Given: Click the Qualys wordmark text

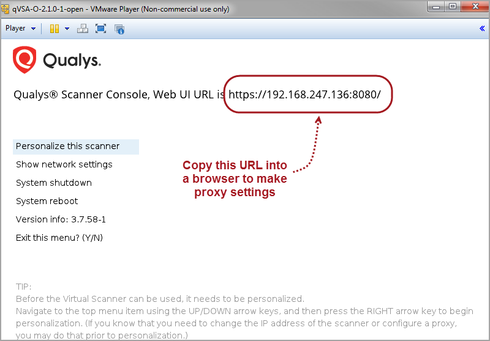Looking at the screenshot, I should pyautogui.click(x=72, y=61).
